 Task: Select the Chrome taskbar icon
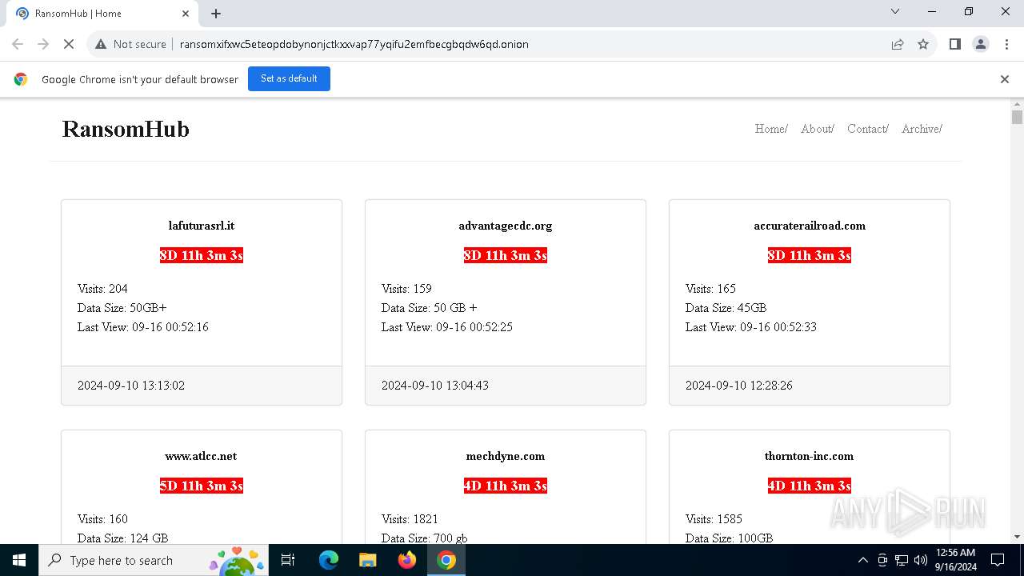pyautogui.click(x=446, y=560)
